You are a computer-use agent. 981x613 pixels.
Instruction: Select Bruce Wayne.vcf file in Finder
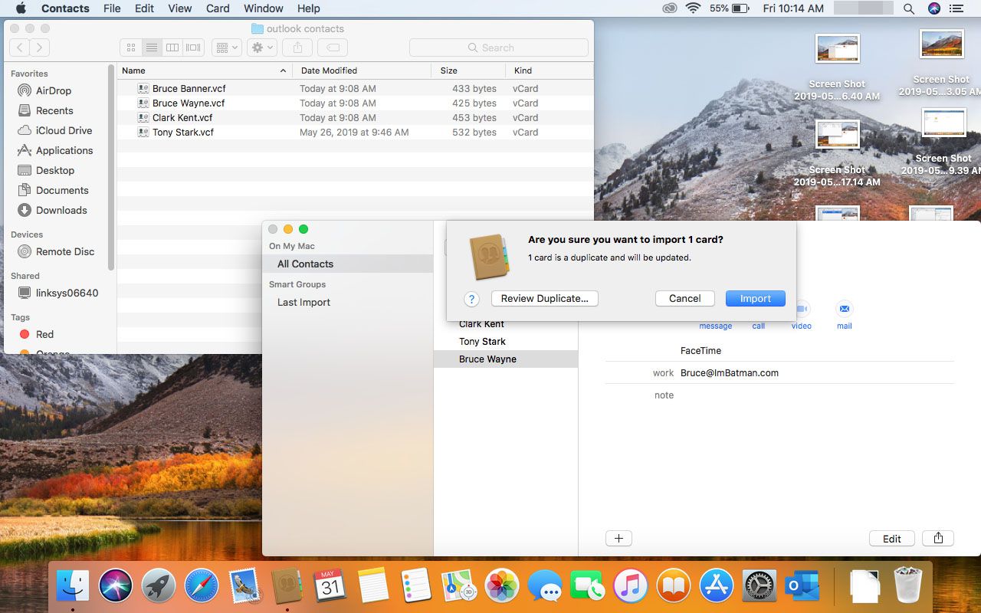[356, 103]
